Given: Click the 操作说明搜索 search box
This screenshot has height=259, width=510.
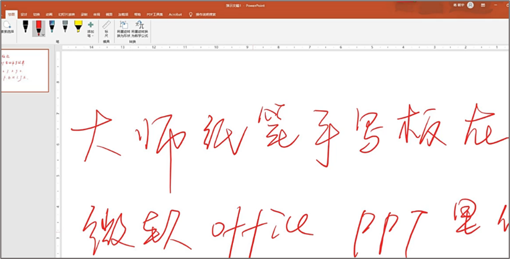Looking at the screenshot, I should (x=205, y=15).
